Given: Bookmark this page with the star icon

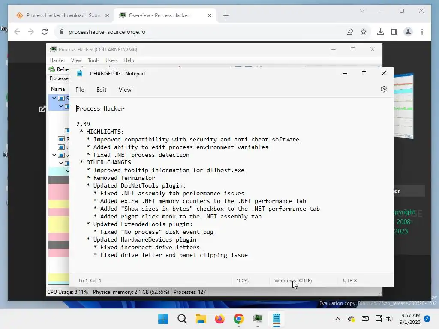Looking at the screenshot, I should tap(364, 32).
